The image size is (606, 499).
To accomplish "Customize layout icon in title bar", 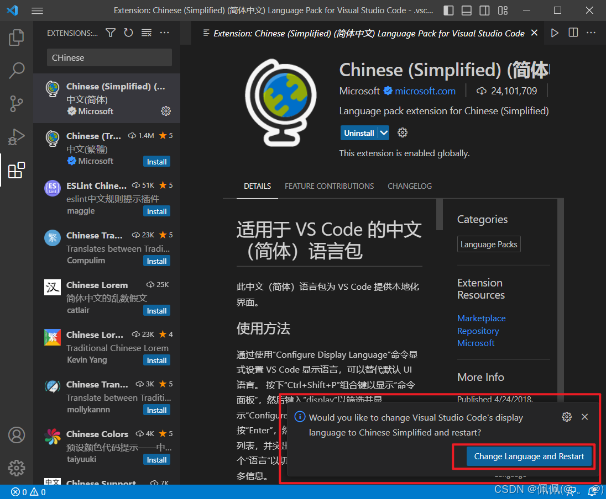I will coord(503,10).
